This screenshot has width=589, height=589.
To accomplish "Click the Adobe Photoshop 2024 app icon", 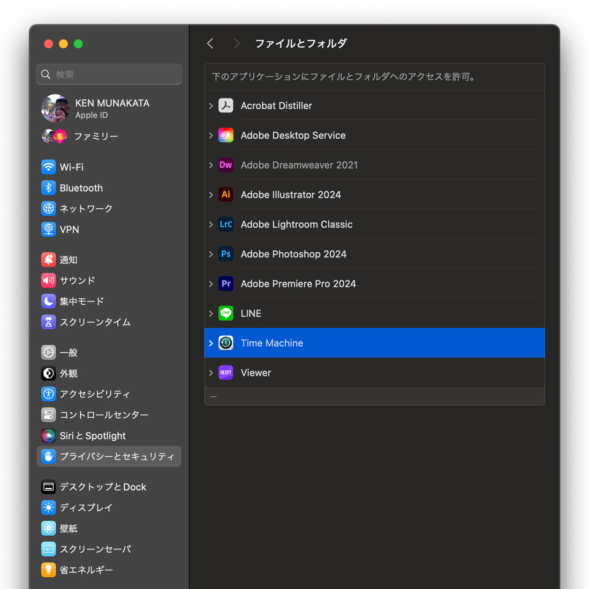I will click(226, 254).
